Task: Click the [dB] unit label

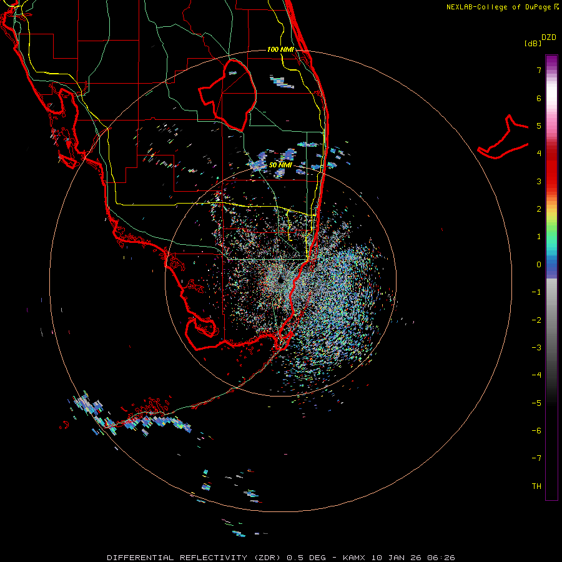Action: pos(533,43)
